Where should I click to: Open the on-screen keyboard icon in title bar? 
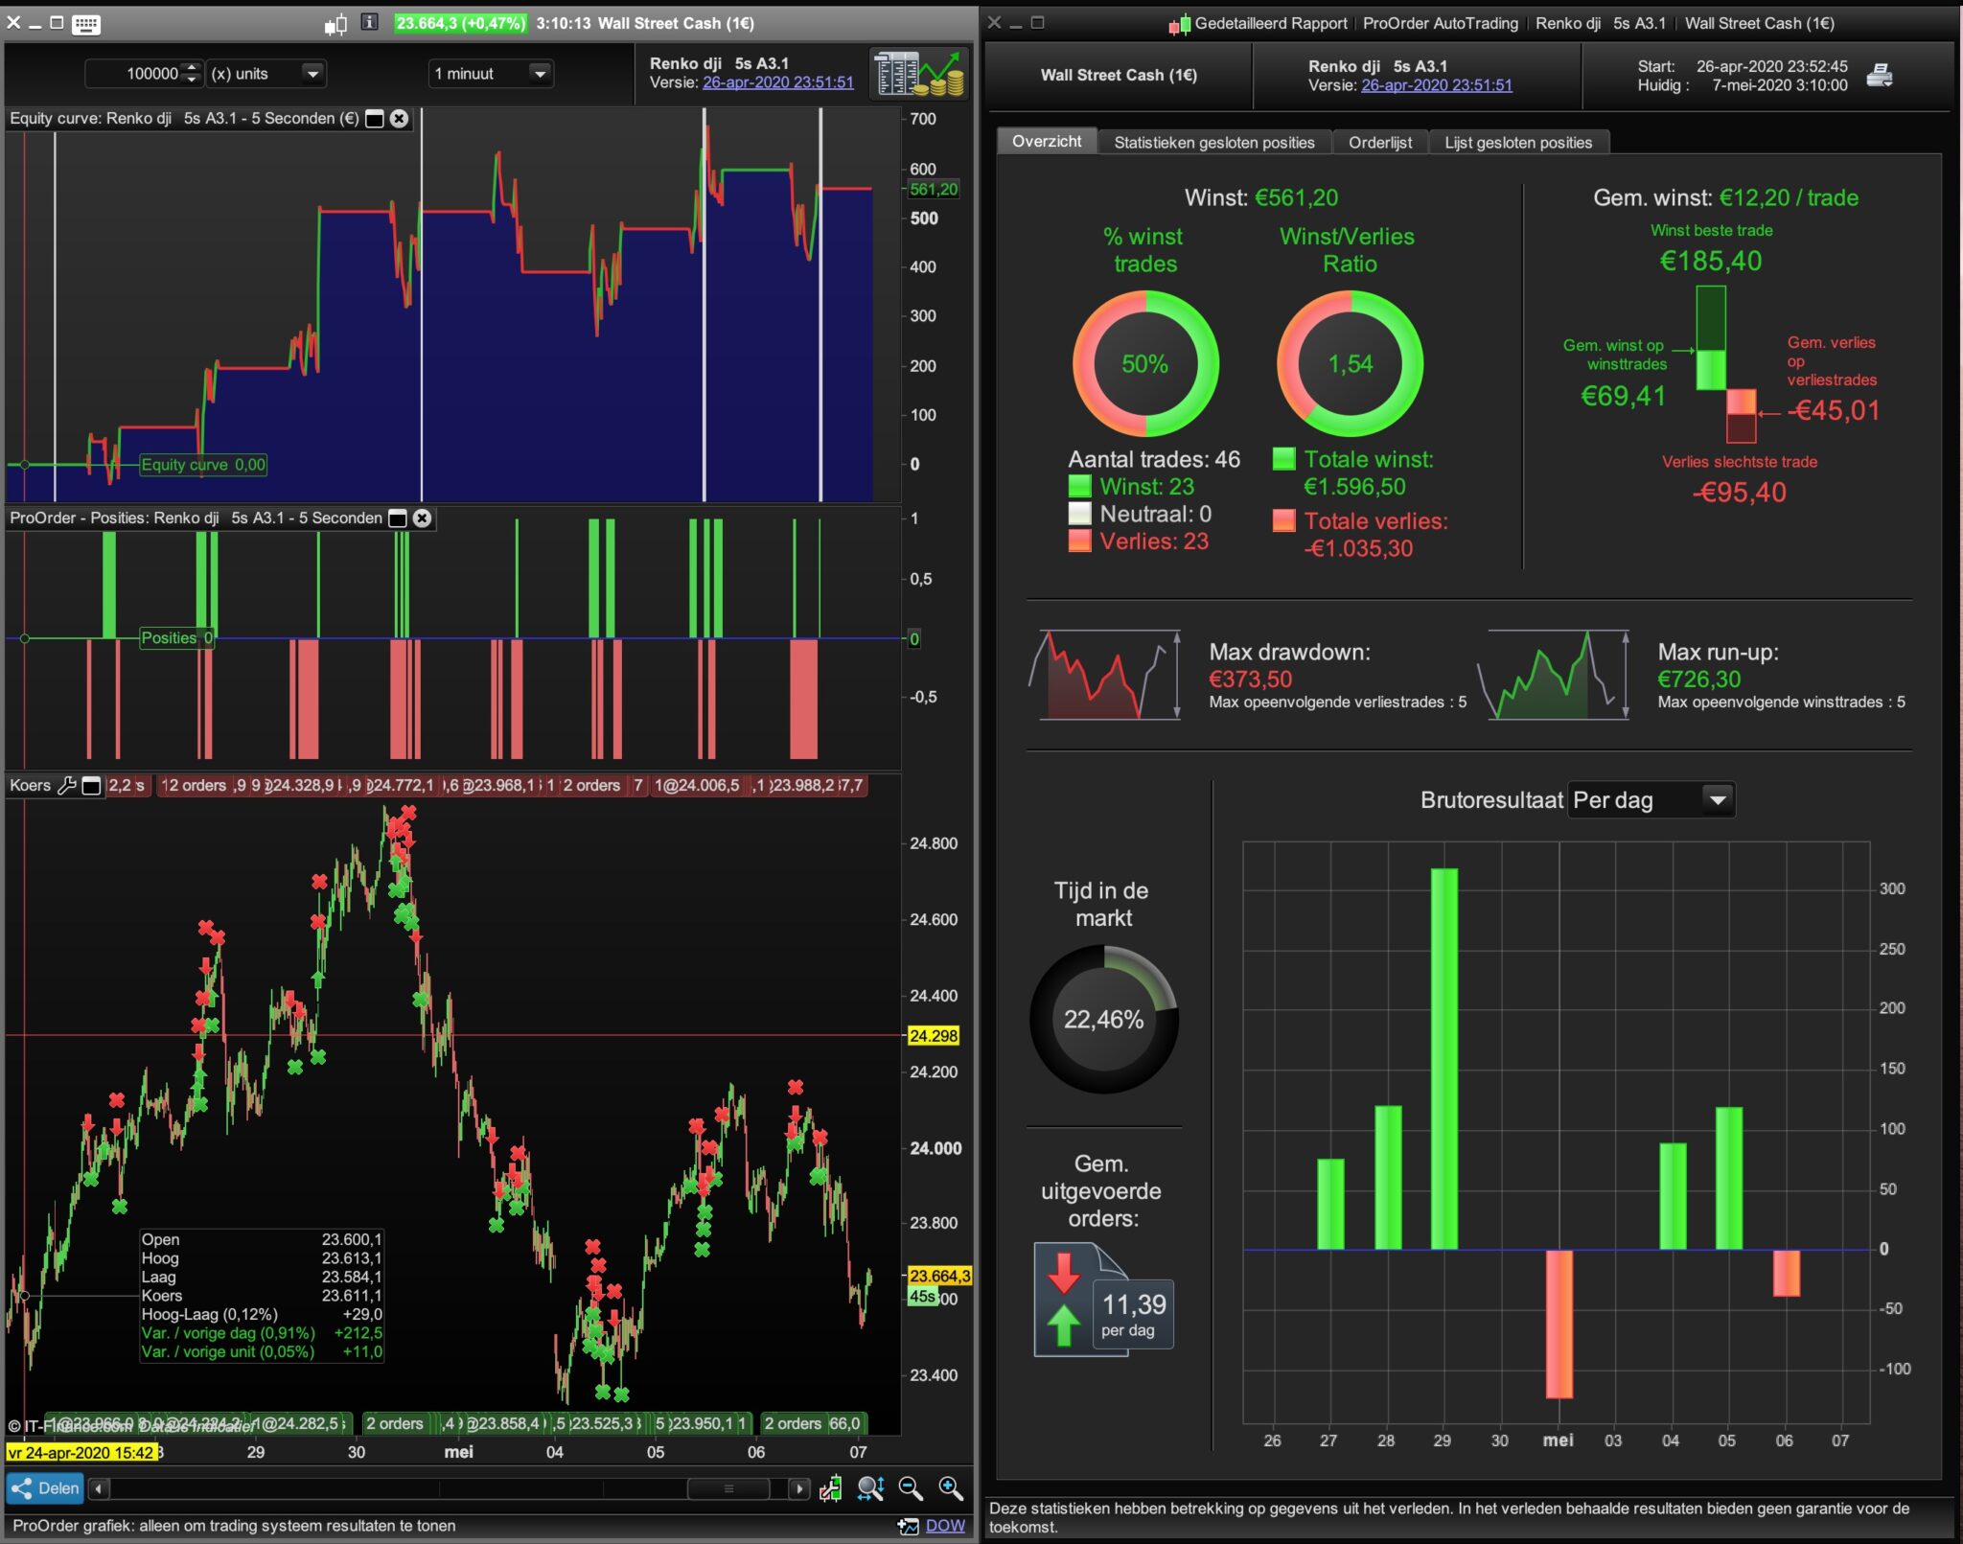coord(86,24)
